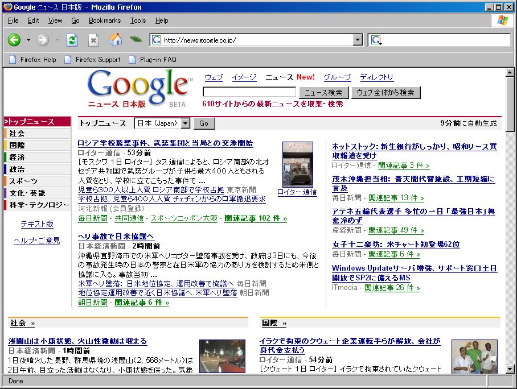Click the Google search engine icon in search bar
Image resolution: width=517 pixels, height=389 pixels.
[x=375, y=40]
